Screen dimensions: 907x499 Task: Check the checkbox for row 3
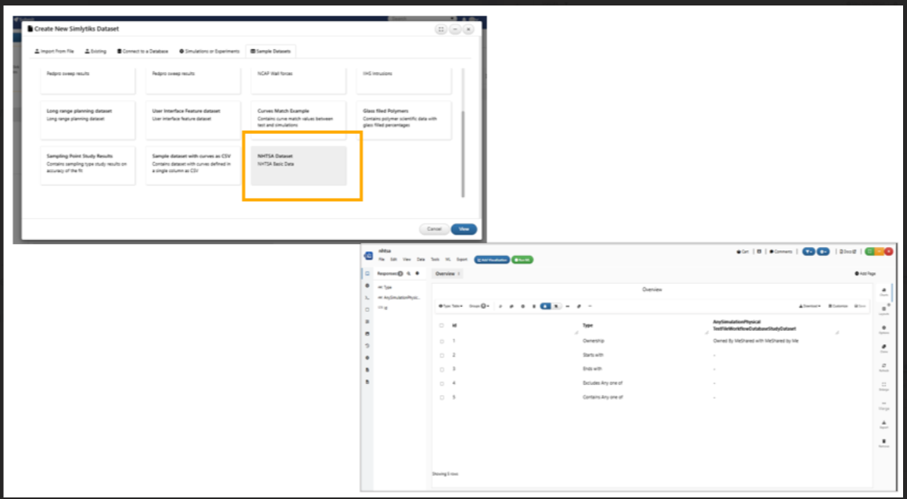tap(442, 369)
